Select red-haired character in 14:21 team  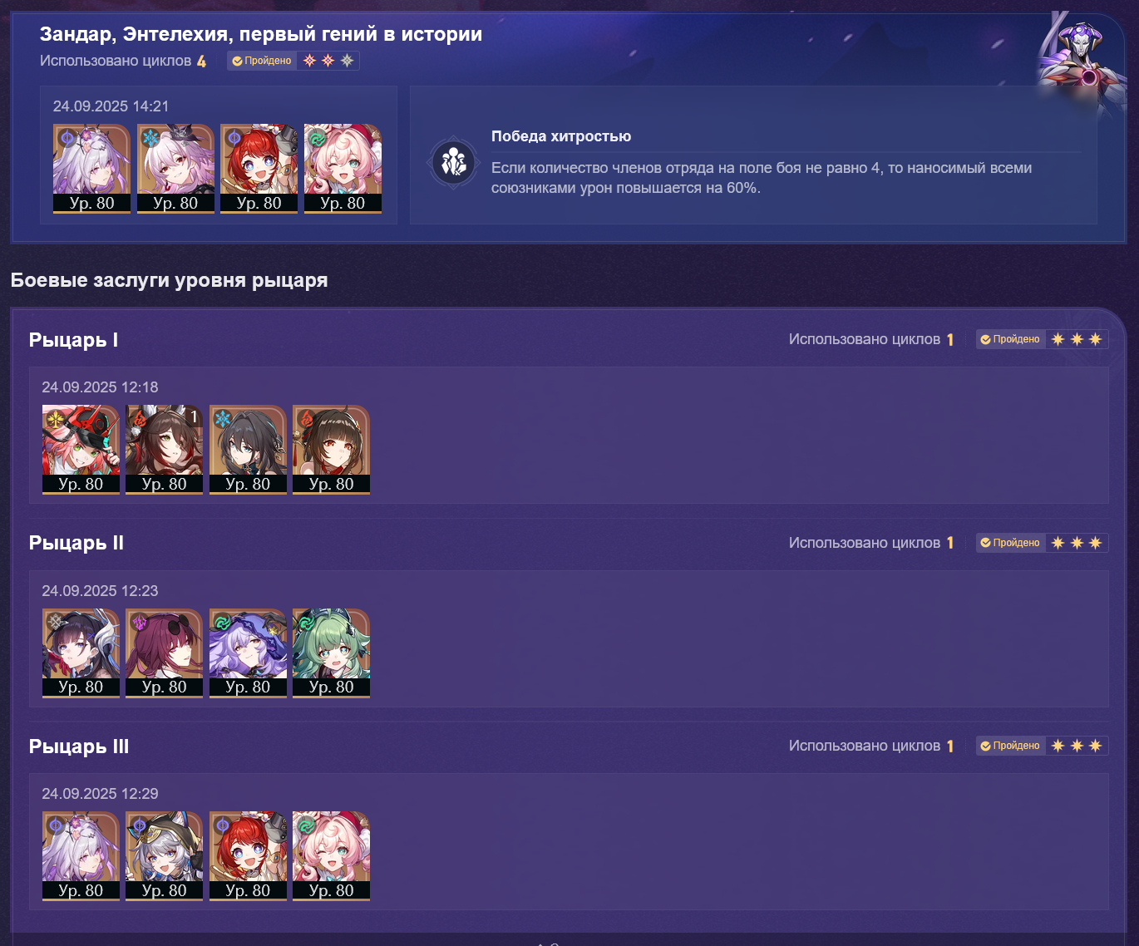click(259, 169)
